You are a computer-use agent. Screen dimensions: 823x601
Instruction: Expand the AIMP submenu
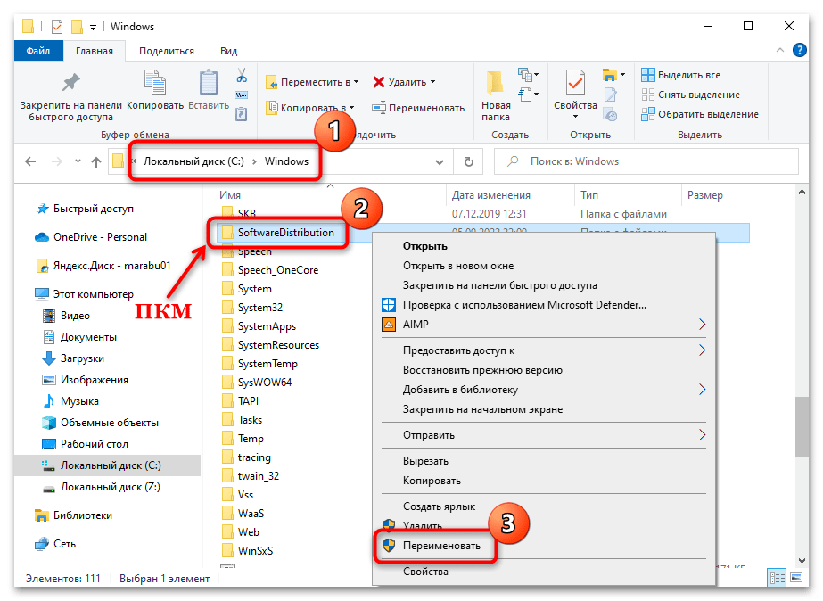703,325
